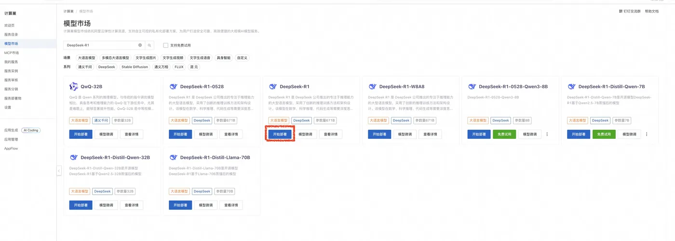The image size is (675, 241).
Task: Click the 钉钉交流群 group icon
Action: click(621, 11)
